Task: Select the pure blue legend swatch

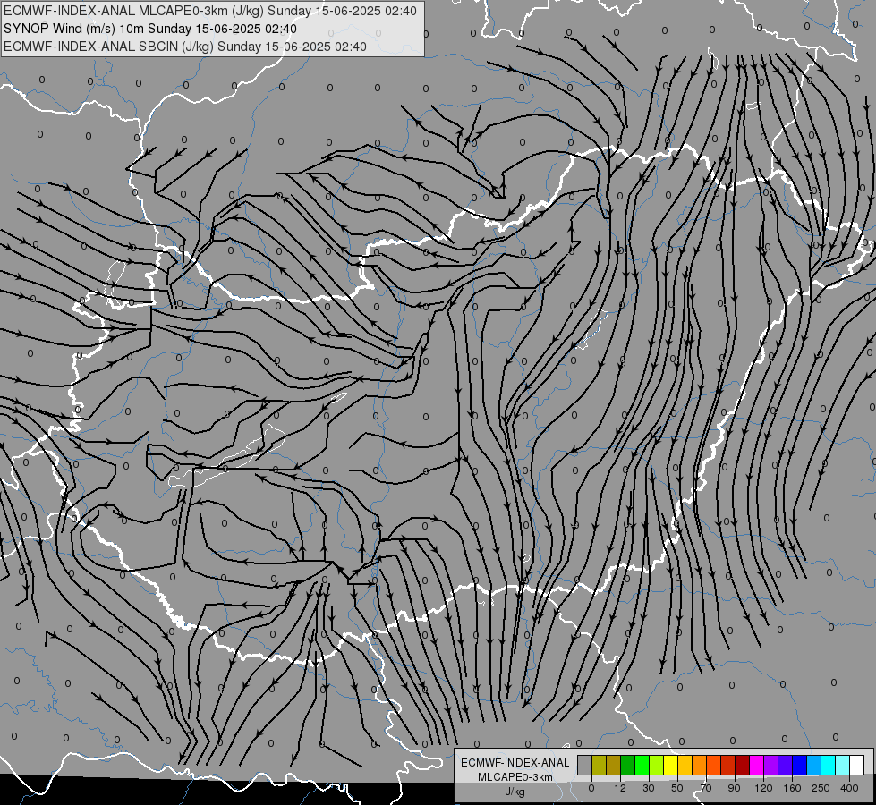Action: pyautogui.click(x=800, y=766)
